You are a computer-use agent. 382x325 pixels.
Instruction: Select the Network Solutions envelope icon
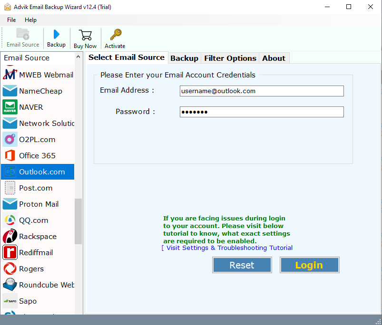click(10, 123)
